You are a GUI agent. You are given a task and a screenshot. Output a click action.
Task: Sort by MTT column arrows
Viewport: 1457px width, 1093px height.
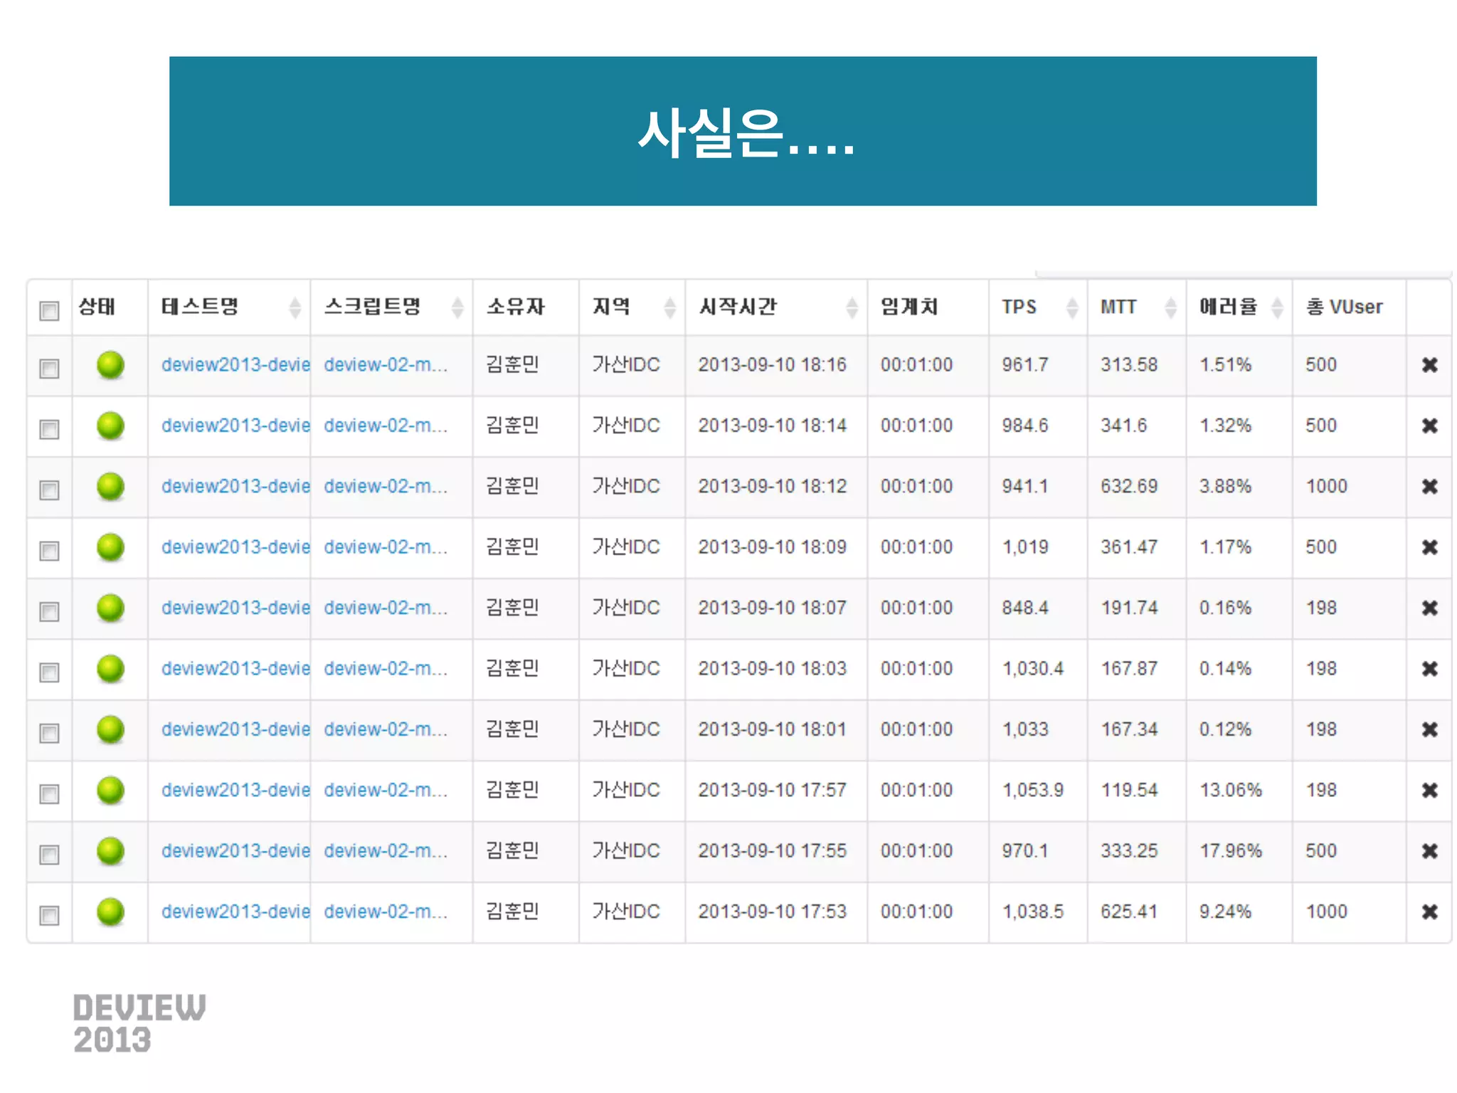pos(1170,307)
